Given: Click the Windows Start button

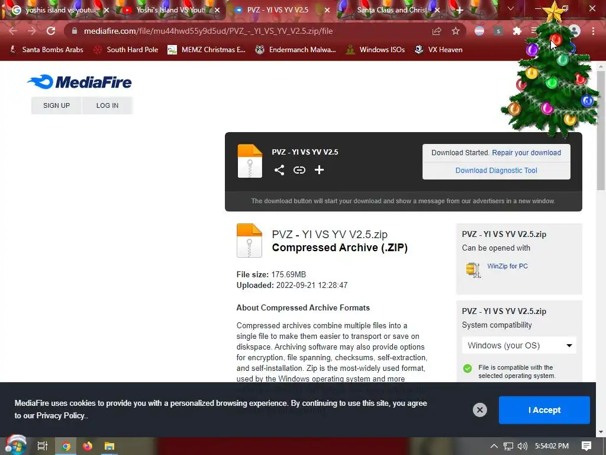Looking at the screenshot, I should click(15, 446).
